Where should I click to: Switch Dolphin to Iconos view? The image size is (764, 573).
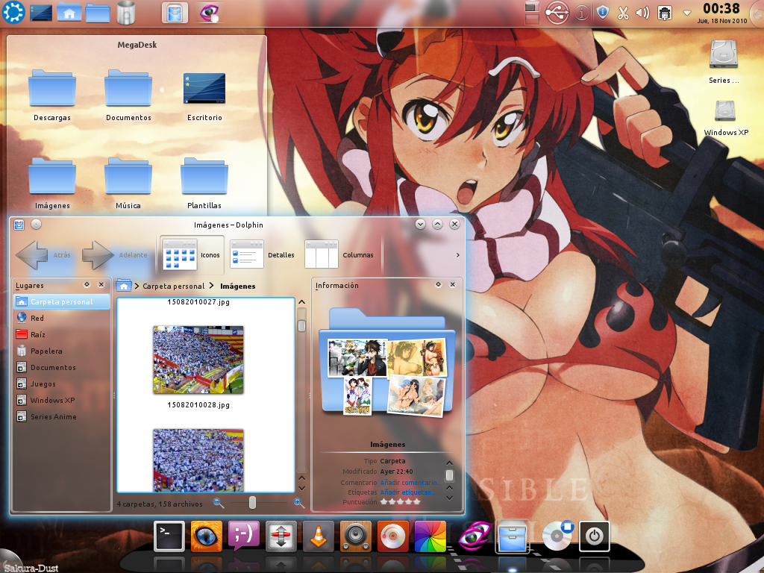tap(192, 255)
